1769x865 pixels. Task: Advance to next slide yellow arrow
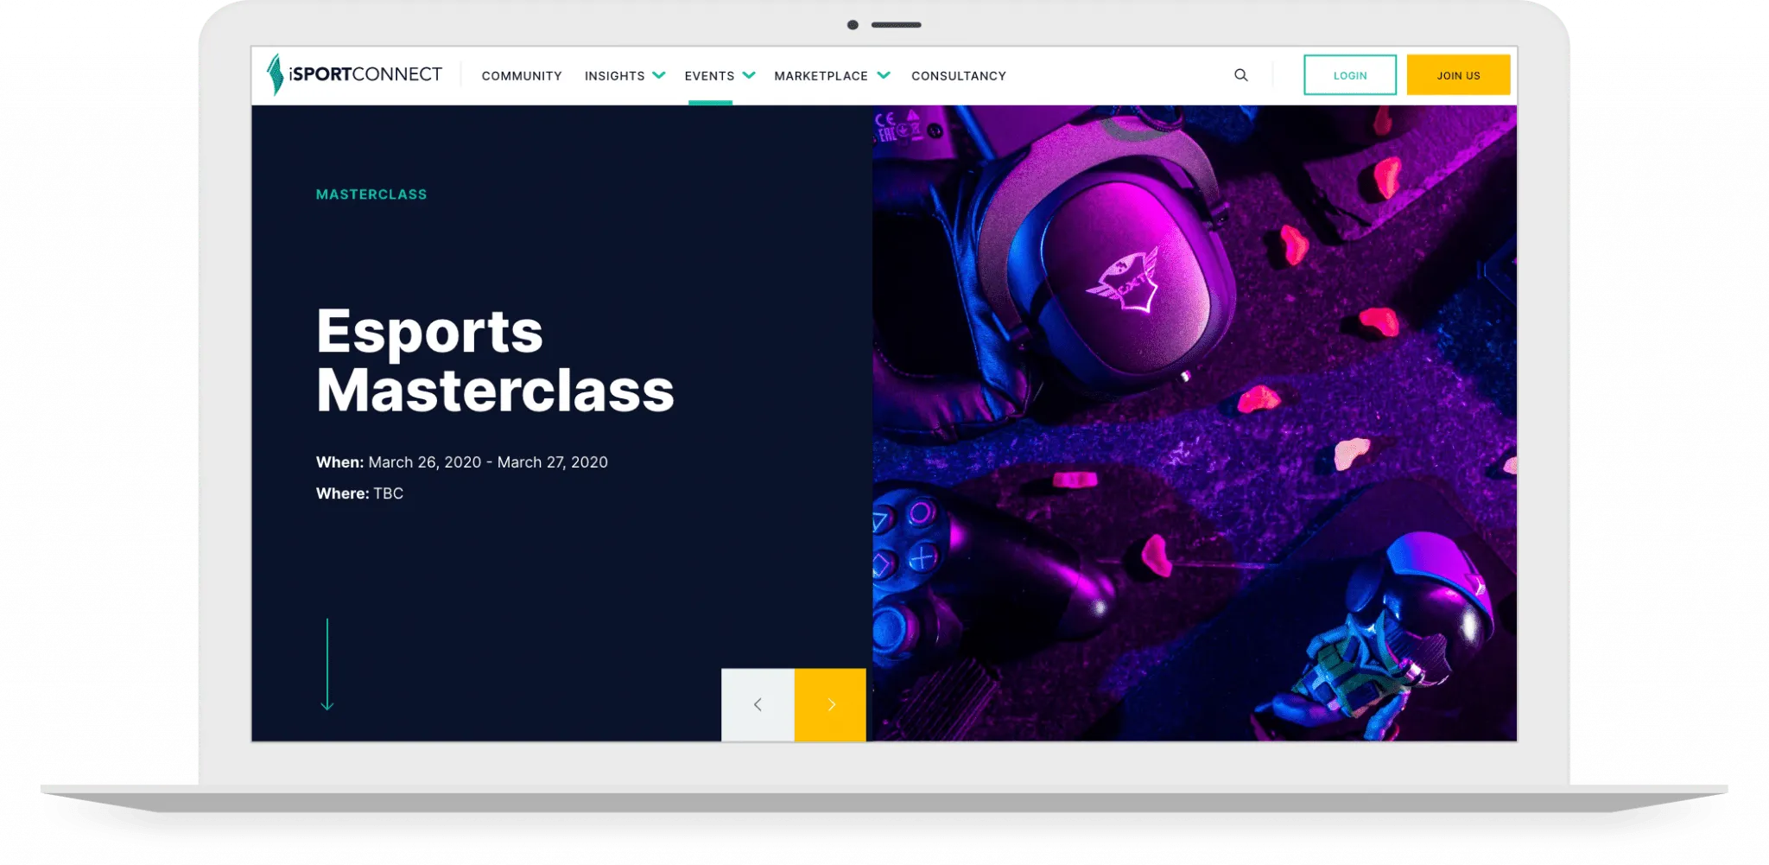click(x=830, y=704)
